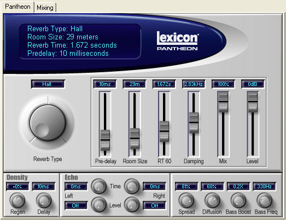The image size is (286, 220).
Task: Click the 'Reverb Type' label under knob
Action: tap(48, 159)
